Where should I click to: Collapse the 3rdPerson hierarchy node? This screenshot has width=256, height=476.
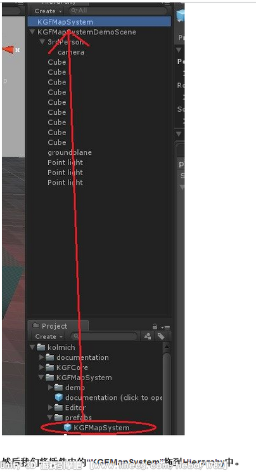coord(42,42)
